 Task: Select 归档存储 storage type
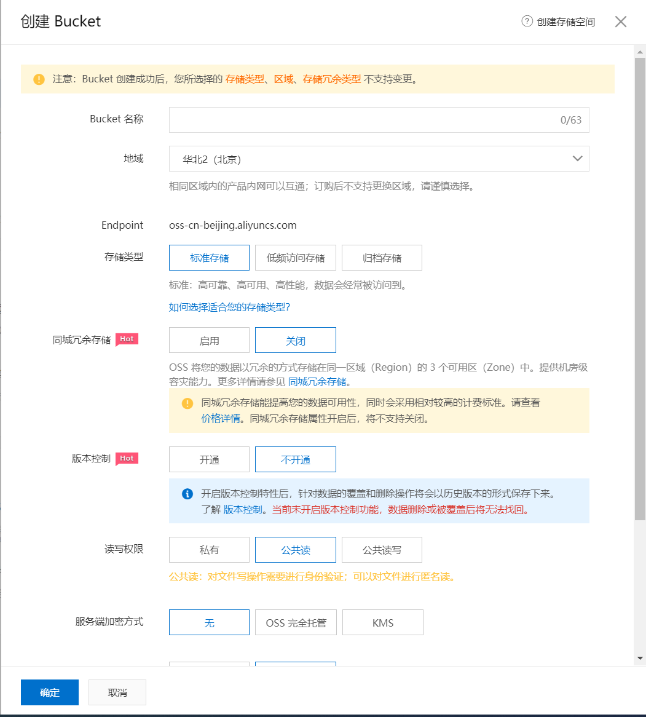pos(382,258)
